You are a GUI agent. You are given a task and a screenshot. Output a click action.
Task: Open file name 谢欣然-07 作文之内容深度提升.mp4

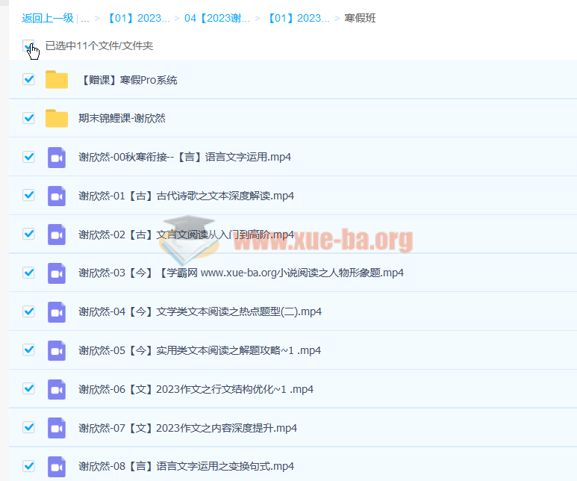pos(187,428)
